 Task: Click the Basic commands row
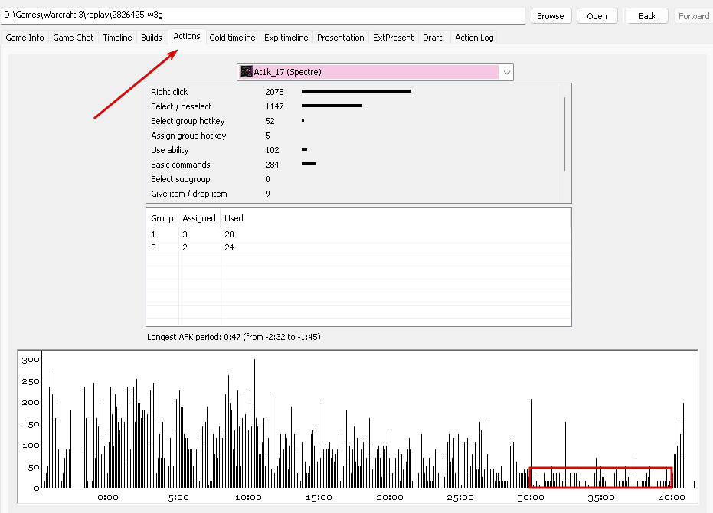click(x=352, y=165)
